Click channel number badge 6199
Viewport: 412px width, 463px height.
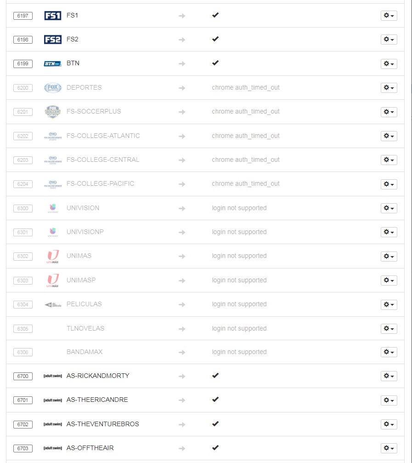(23, 63)
